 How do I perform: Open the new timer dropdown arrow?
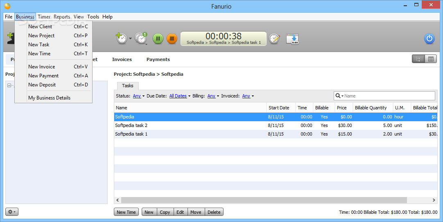130,39
